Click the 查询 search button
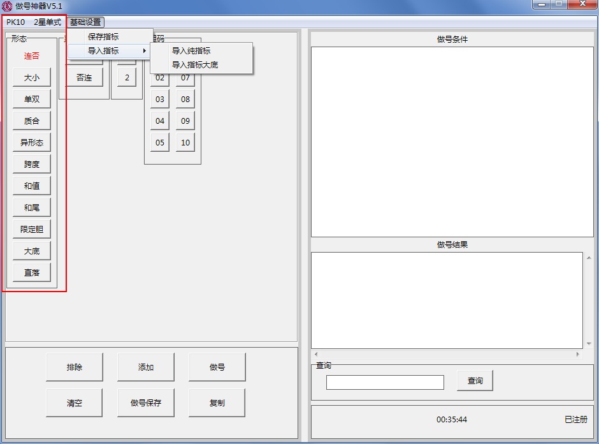The image size is (599, 444). pos(475,381)
